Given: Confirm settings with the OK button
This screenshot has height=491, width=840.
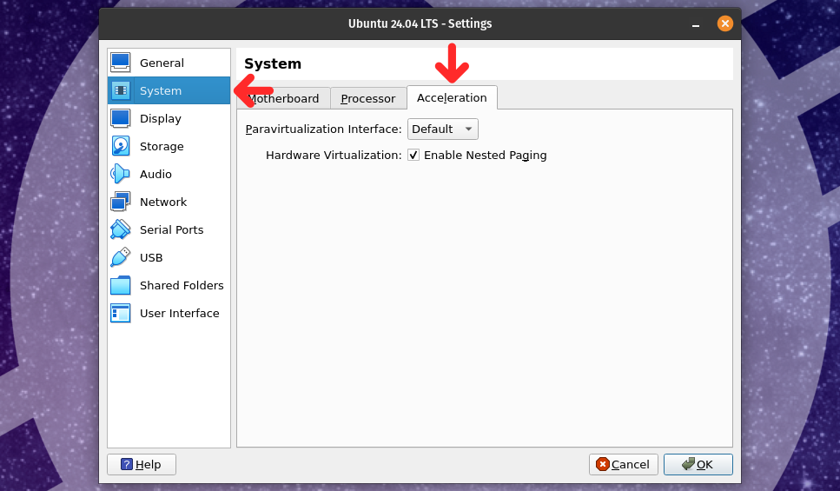Looking at the screenshot, I should (698, 464).
